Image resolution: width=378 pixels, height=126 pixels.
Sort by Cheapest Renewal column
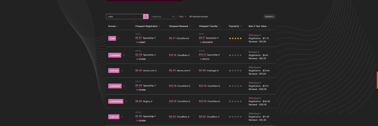tap(180, 26)
